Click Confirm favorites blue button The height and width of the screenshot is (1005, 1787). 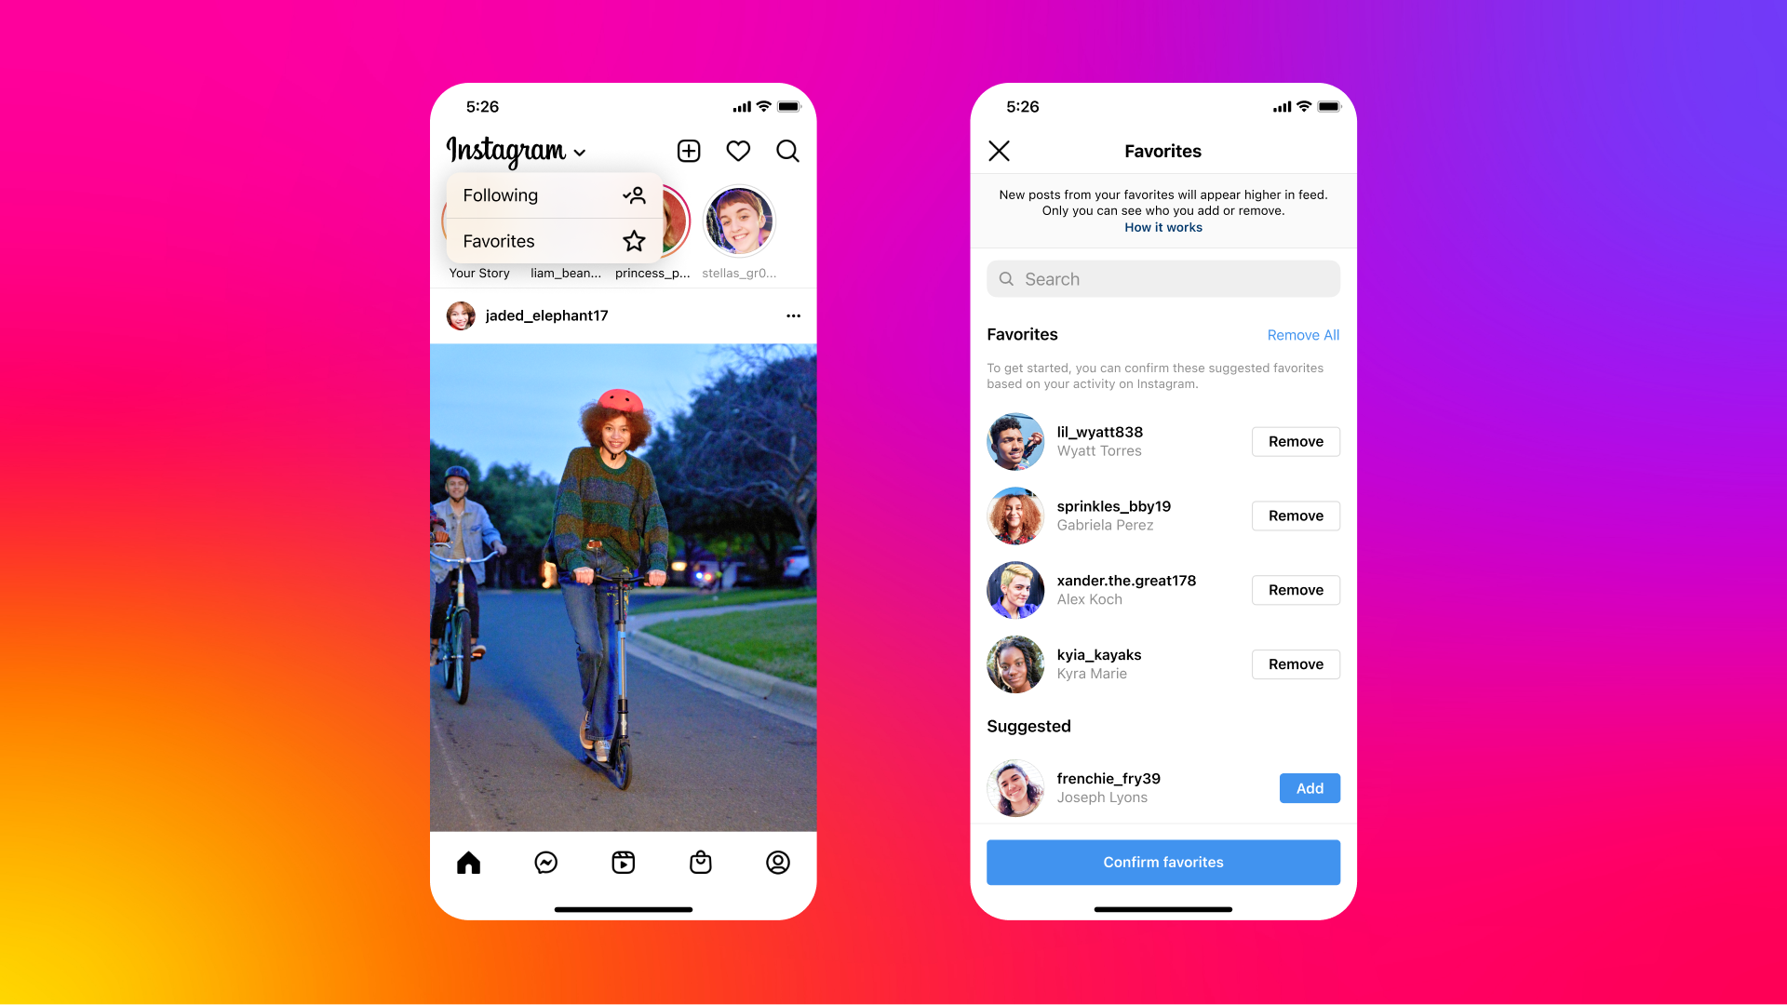[x=1162, y=862]
